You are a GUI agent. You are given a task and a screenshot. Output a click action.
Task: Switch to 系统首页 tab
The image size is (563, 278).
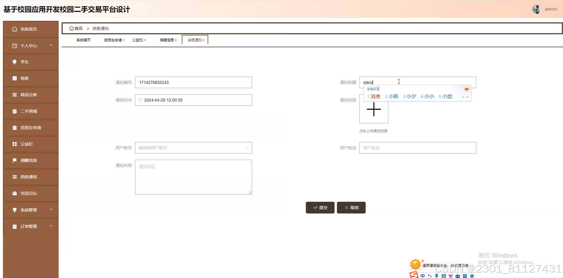click(x=84, y=40)
